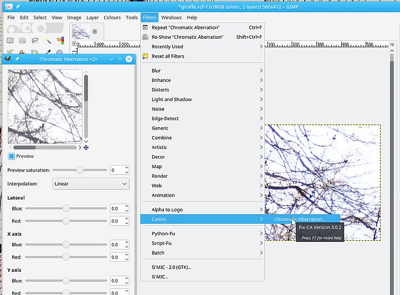The height and width of the screenshot is (295, 400).
Task: Open the Batch submenu
Action: coord(203,253)
